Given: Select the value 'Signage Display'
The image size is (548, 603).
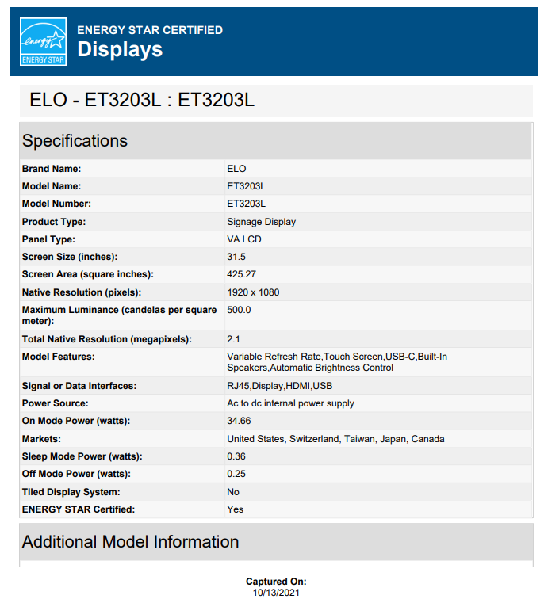Looking at the screenshot, I should [261, 222].
